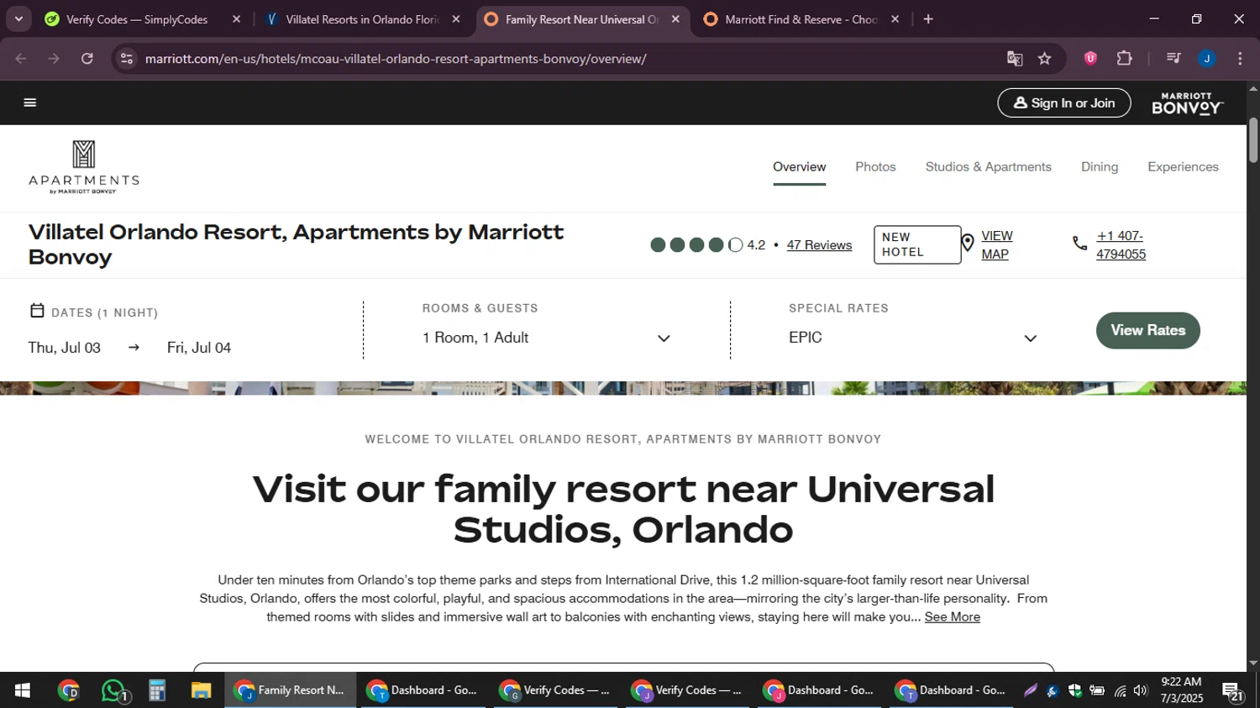Viewport: 1260px width, 708px height.
Task: Open WhatsApp from the taskbar
Action: pyautogui.click(x=114, y=690)
